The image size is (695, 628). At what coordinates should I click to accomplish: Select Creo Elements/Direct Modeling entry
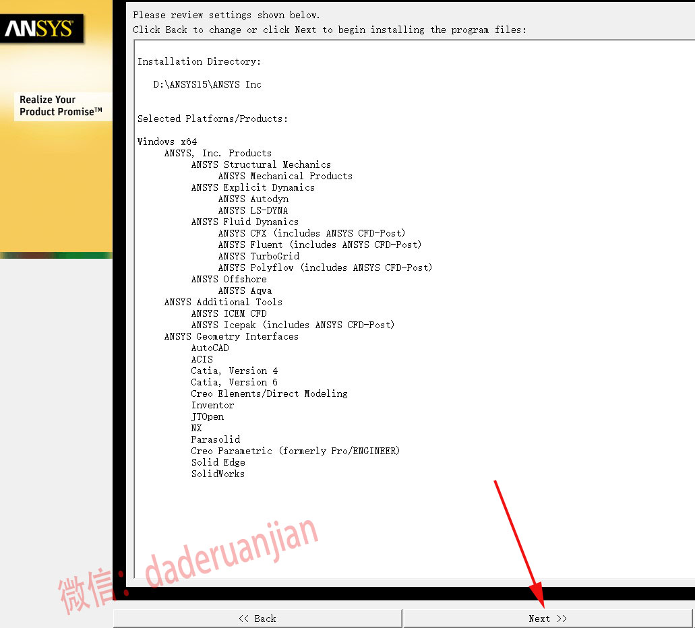click(269, 394)
